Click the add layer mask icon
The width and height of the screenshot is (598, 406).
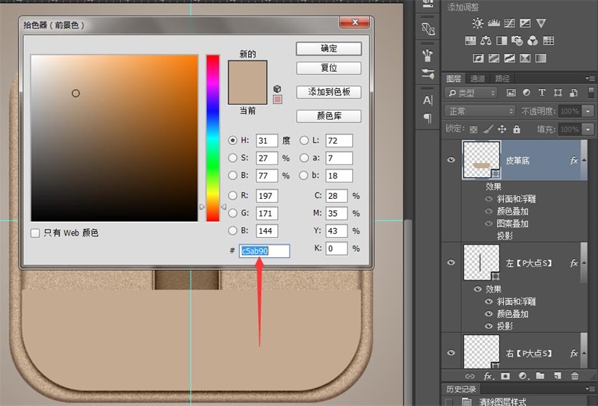coord(505,376)
